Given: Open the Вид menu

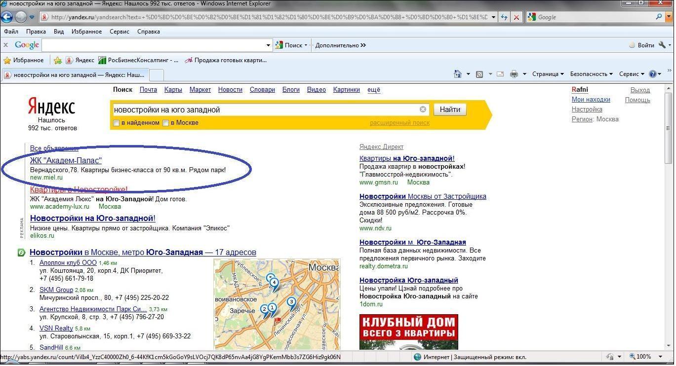Looking at the screenshot, I should tap(59, 31).
